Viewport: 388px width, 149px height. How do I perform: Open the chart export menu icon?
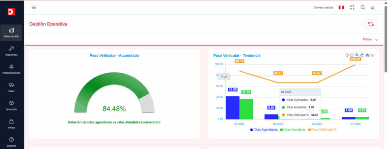(x=372, y=55)
